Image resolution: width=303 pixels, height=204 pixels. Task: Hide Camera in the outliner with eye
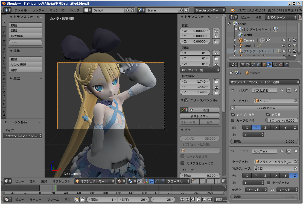[284, 40]
